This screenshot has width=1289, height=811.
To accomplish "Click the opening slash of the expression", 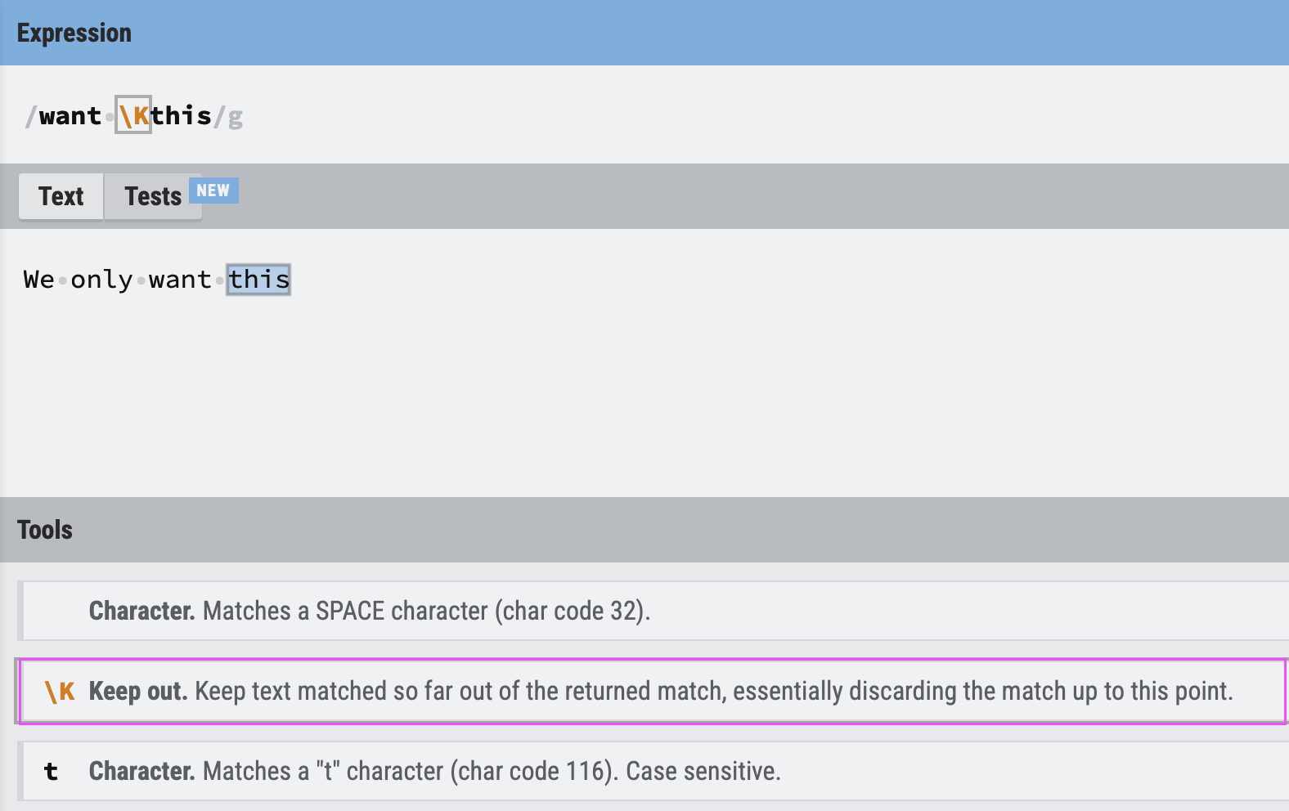I will pos(30,116).
